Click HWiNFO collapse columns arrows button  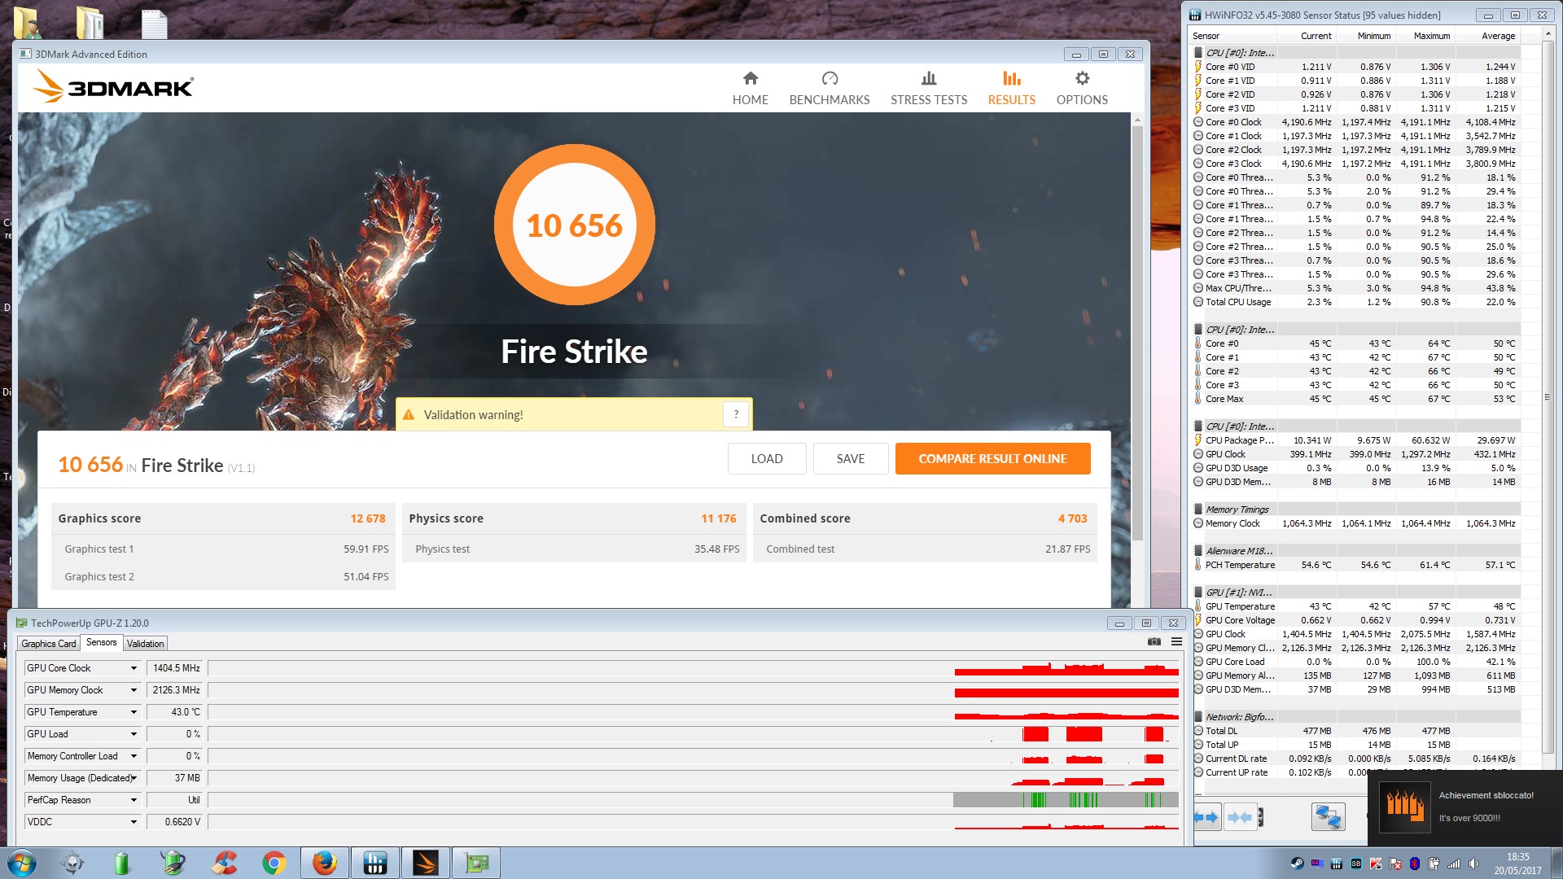pyautogui.click(x=1241, y=817)
